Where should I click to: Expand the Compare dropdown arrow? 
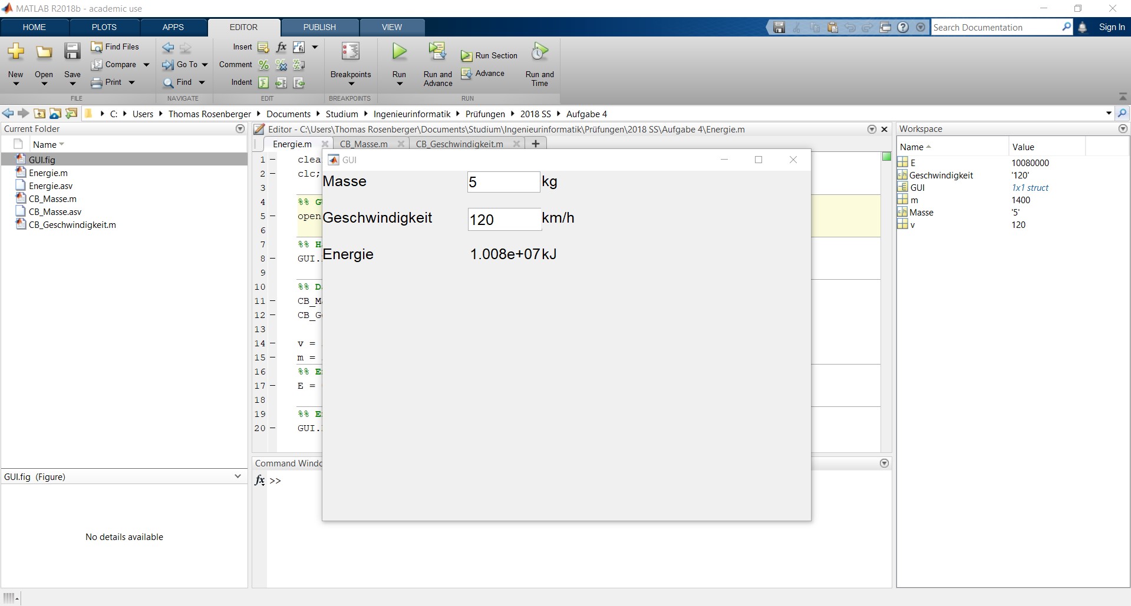(146, 65)
